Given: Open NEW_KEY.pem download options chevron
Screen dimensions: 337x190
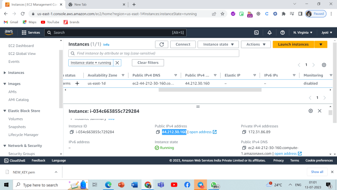Looking at the screenshot, I should [56, 172].
